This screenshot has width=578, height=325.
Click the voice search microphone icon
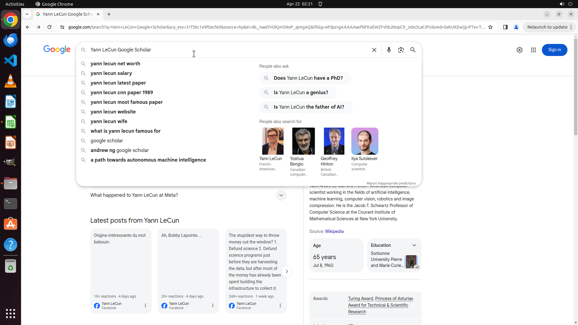click(389, 50)
